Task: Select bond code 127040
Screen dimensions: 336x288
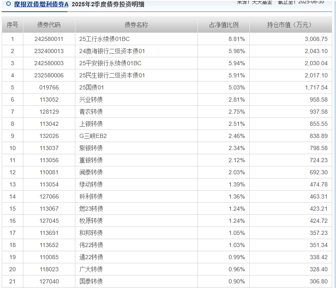Action: 49,281
